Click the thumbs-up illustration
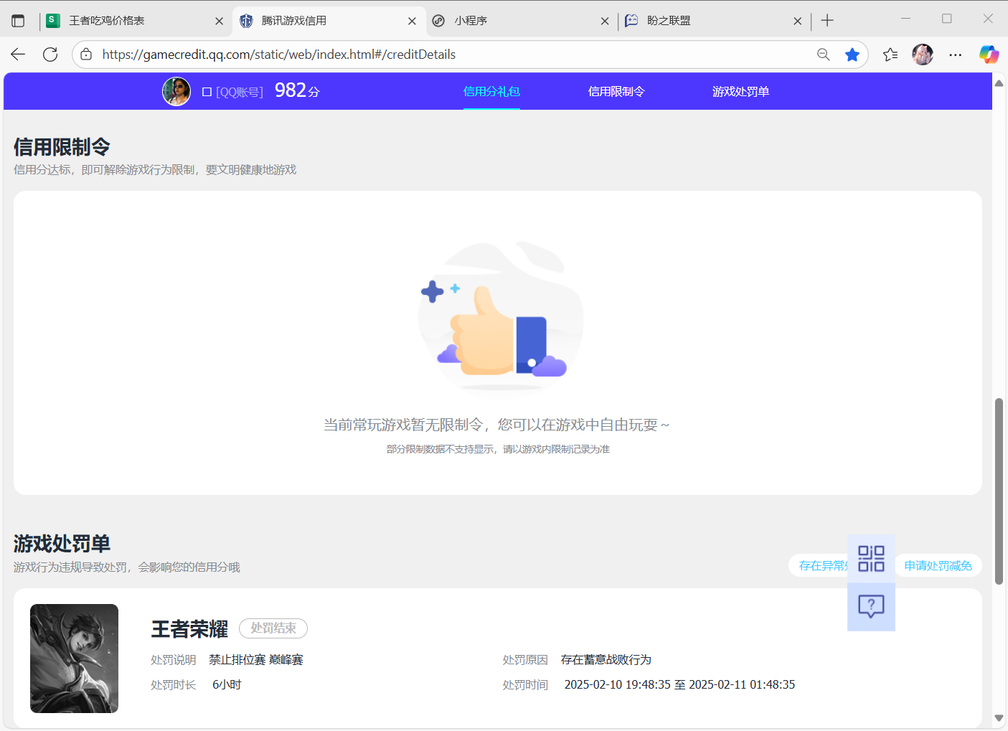Viewport: 1008px width, 731px height. 501,316
